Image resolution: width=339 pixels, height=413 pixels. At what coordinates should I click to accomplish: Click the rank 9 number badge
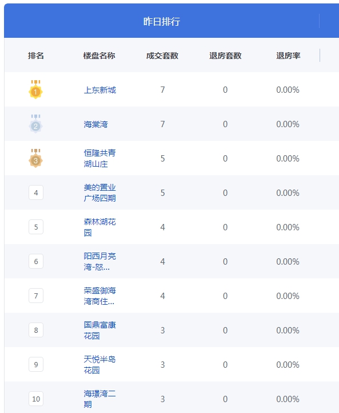click(36, 364)
